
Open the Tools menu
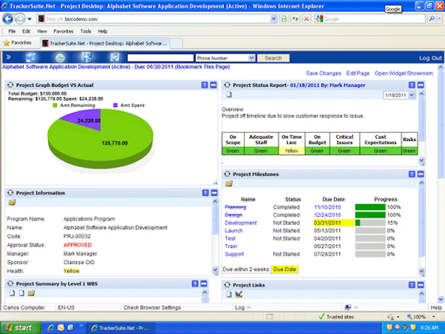85,31
